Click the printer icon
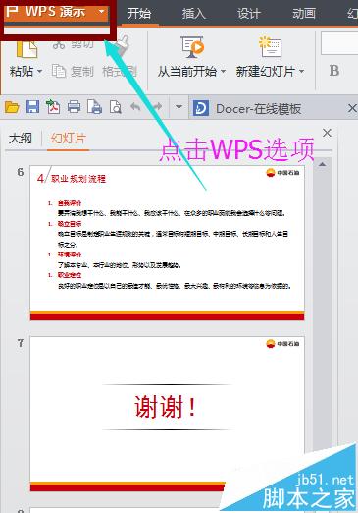 (74, 107)
